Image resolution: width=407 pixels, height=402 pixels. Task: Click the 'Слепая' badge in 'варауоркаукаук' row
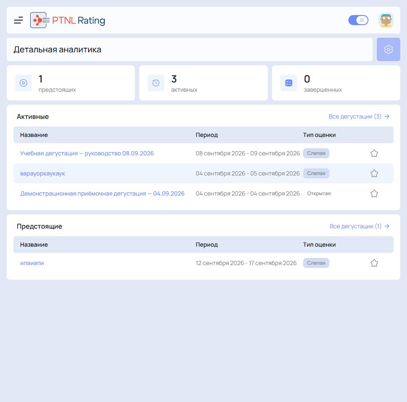316,173
